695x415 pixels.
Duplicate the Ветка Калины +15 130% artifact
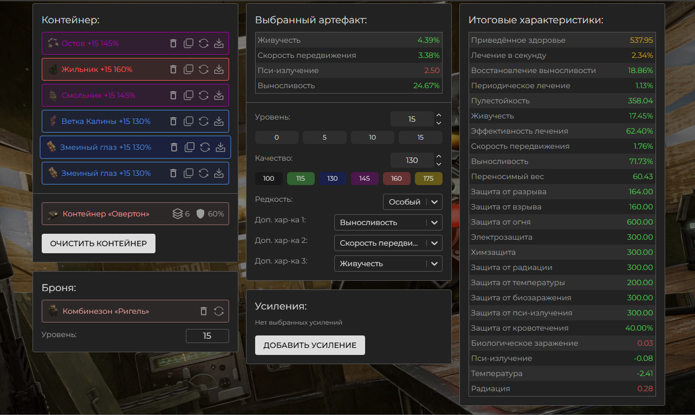pos(189,121)
